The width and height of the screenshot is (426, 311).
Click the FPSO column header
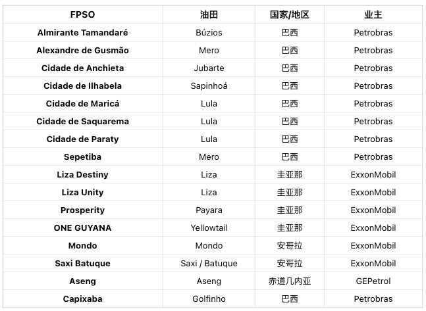pos(82,14)
